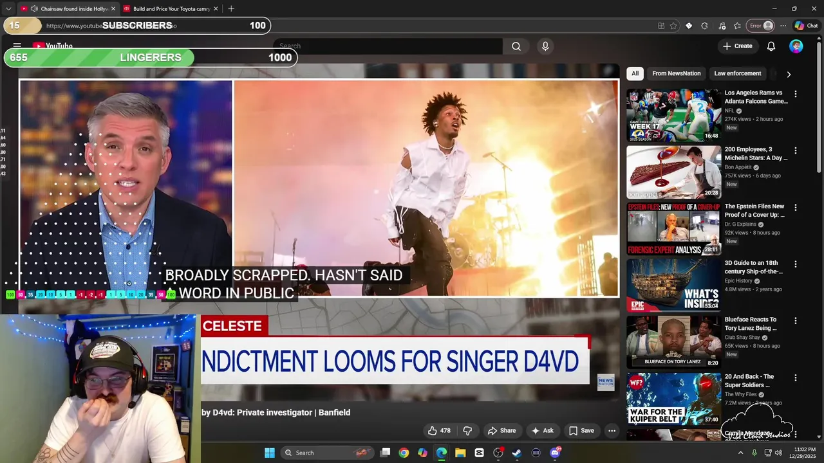Open the 200 Employees Bon Appétit video

point(673,172)
